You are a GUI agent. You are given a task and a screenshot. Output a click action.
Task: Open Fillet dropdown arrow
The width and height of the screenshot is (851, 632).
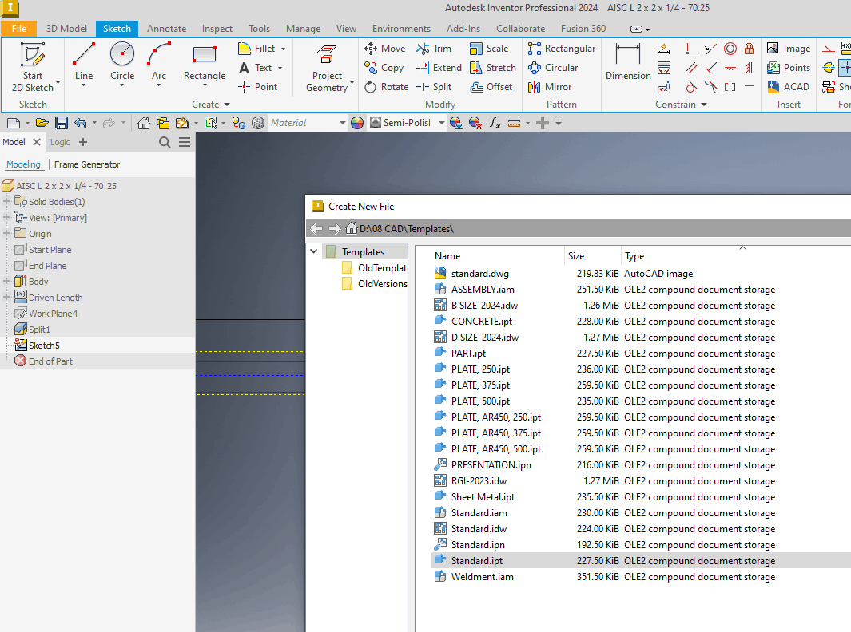coord(283,49)
